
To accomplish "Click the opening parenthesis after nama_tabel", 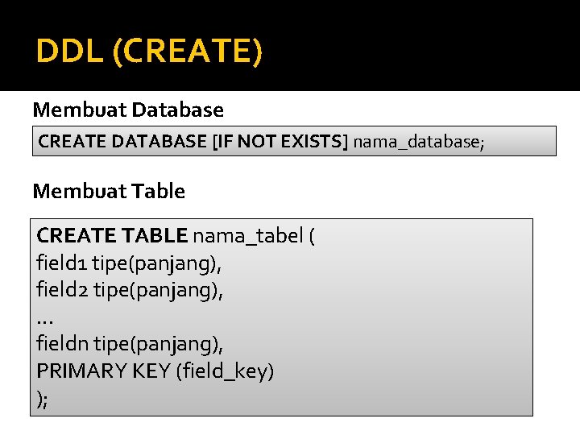I will pos(312,236).
